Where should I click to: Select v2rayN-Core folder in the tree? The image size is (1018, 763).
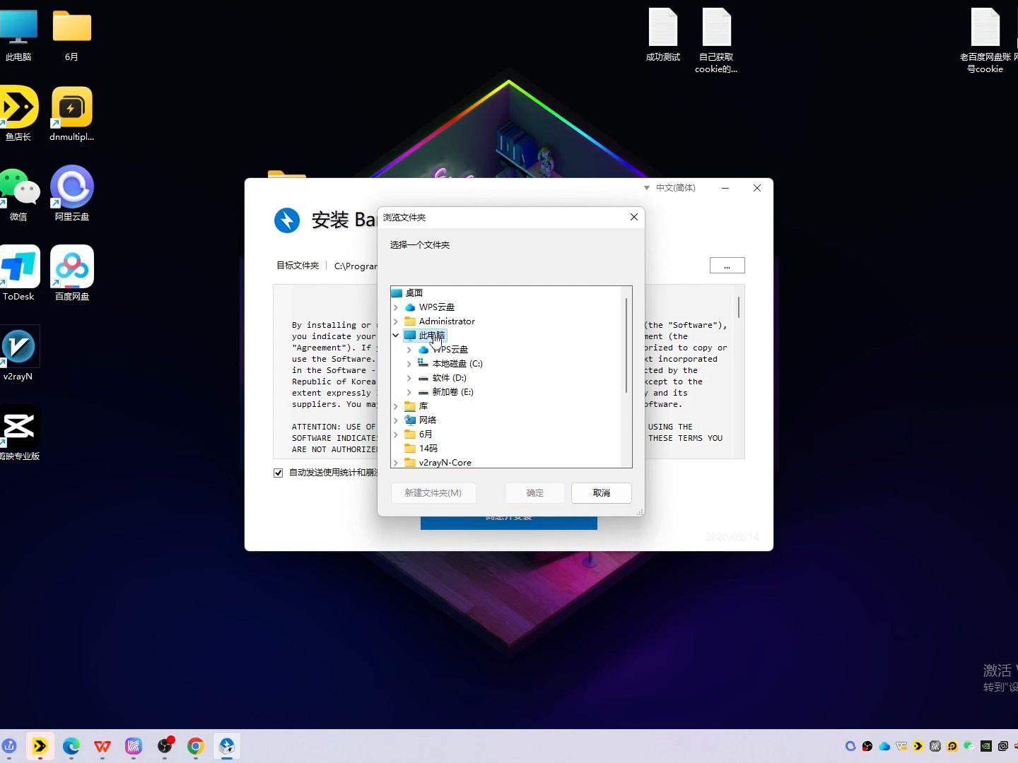tap(445, 463)
